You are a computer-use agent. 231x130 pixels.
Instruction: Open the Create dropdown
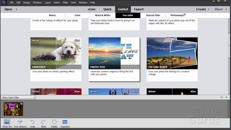[x=202, y=9]
